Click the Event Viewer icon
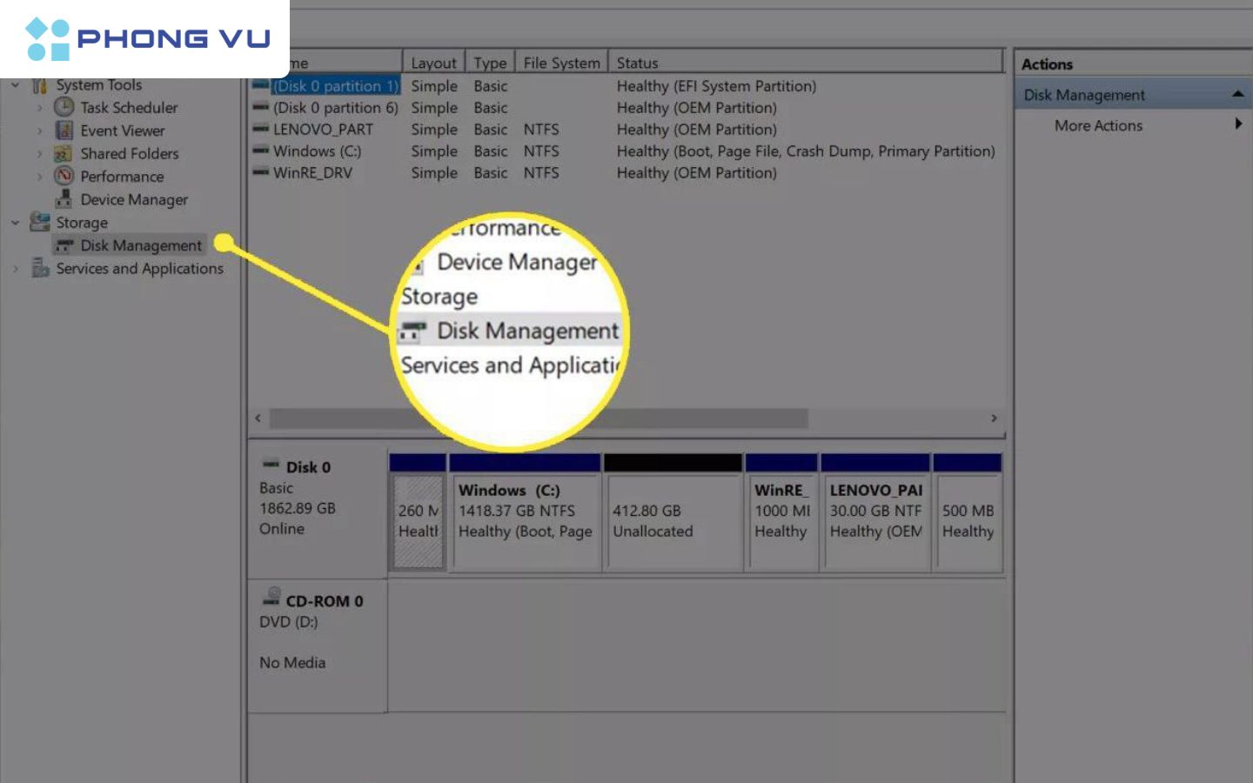 point(64,130)
